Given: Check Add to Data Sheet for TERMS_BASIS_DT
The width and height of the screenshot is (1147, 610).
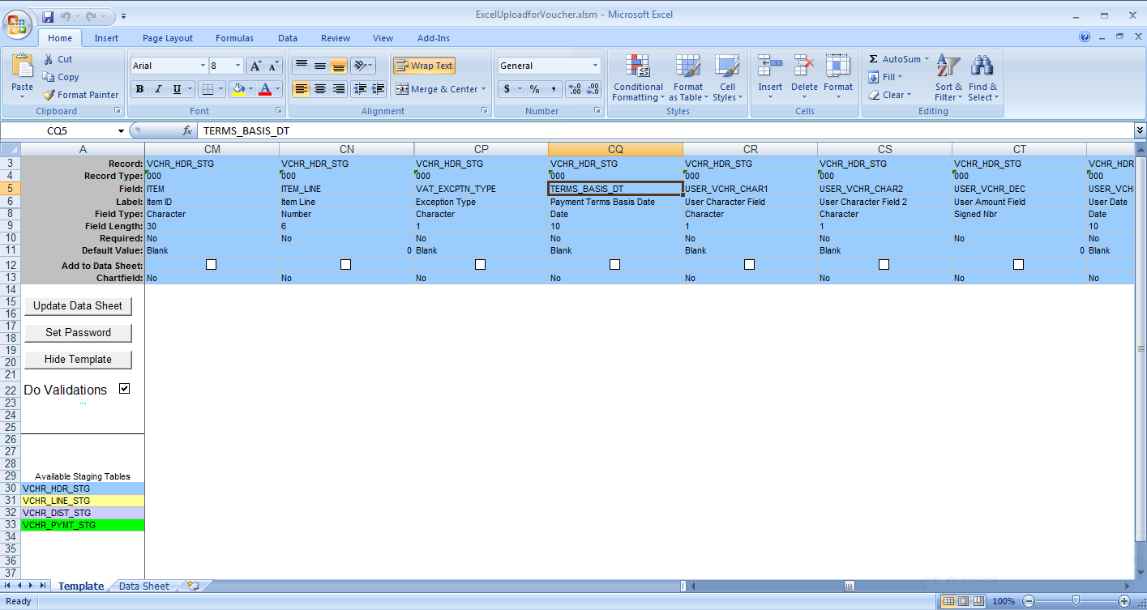Looking at the screenshot, I should pyautogui.click(x=614, y=264).
